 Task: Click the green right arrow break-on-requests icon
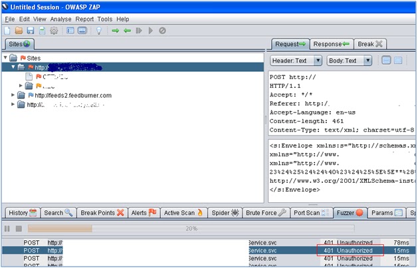(x=116, y=31)
